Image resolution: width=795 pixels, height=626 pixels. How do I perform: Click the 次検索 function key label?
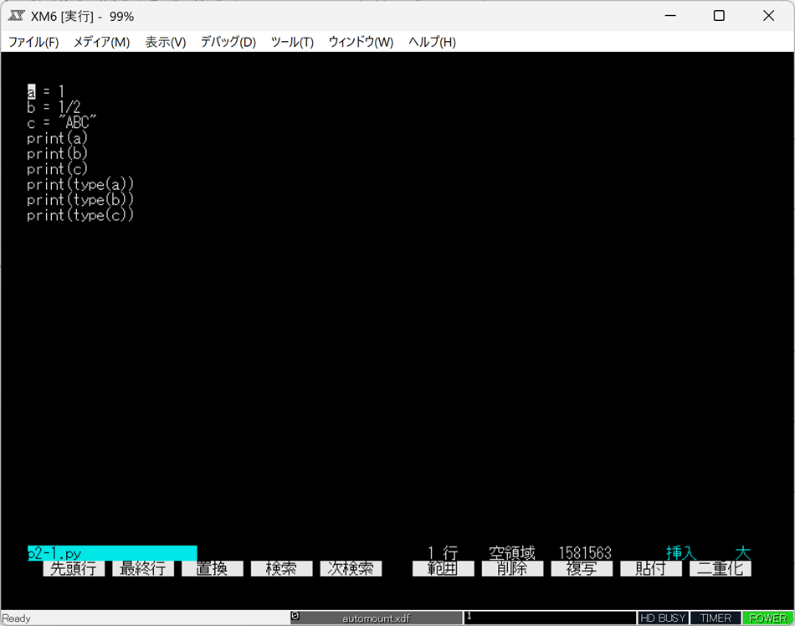click(x=351, y=569)
